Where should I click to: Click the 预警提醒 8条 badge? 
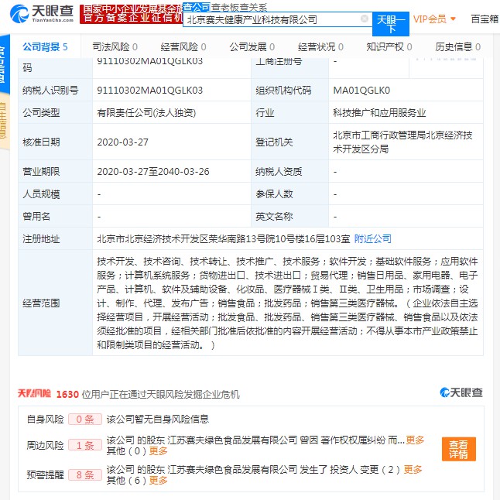point(85,474)
